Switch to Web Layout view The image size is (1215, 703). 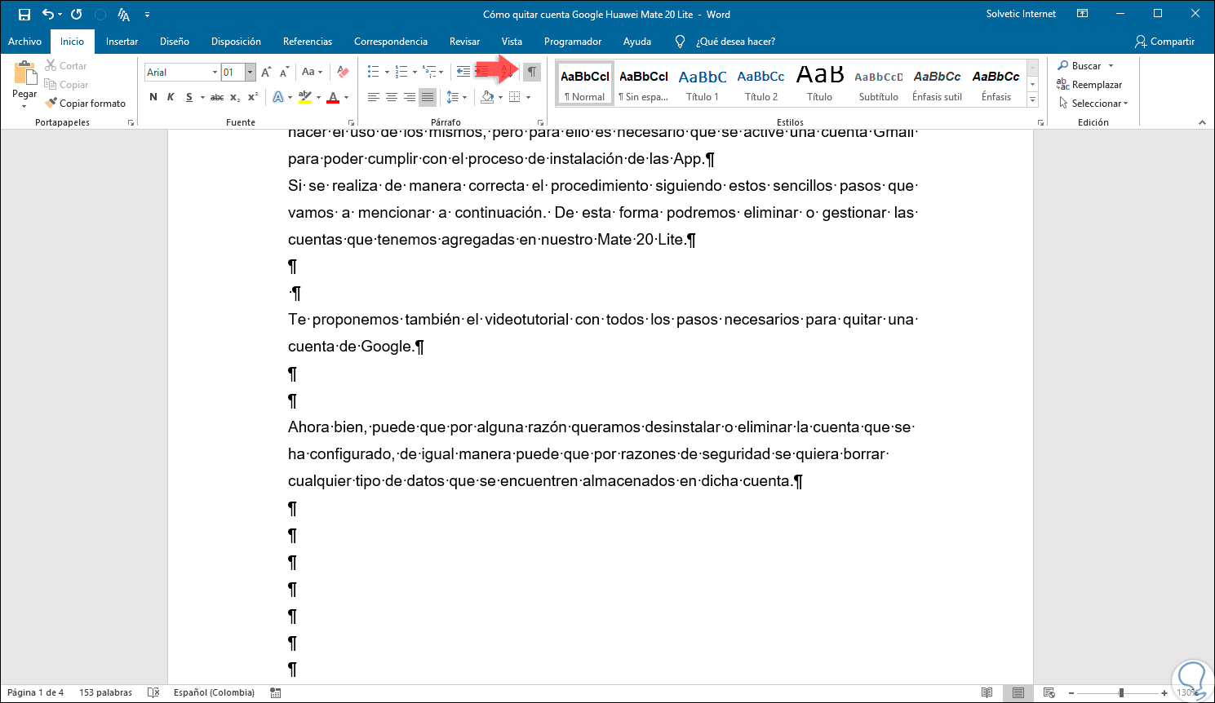click(1049, 692)
